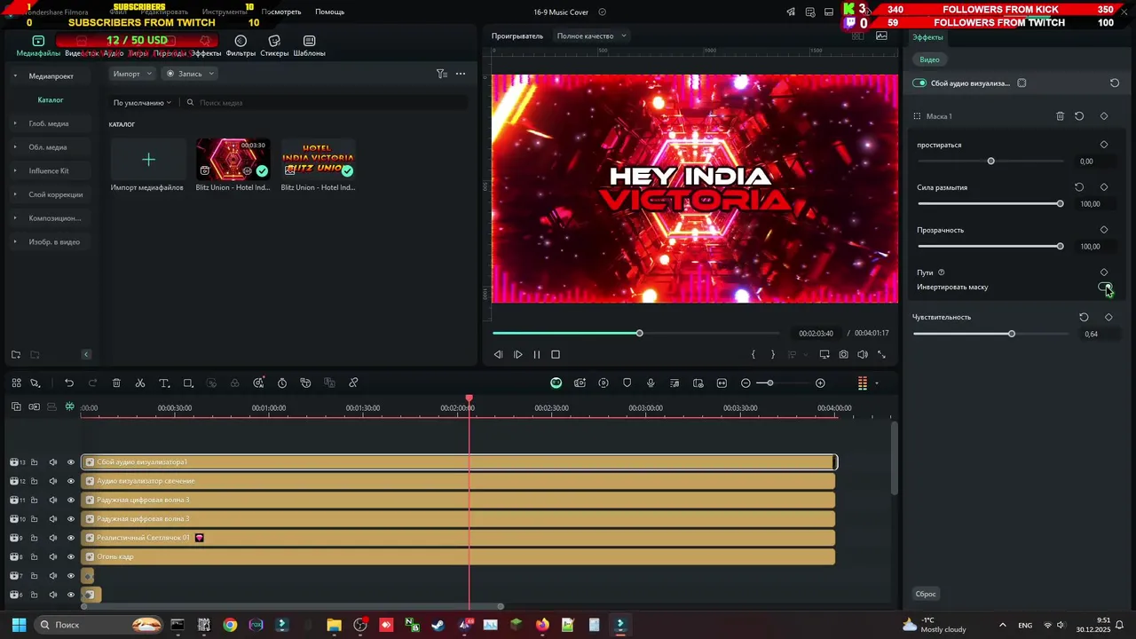This screenshot has width=1136, height=639.
Task: Click the простираться slider handle
Action: [990, 162]
